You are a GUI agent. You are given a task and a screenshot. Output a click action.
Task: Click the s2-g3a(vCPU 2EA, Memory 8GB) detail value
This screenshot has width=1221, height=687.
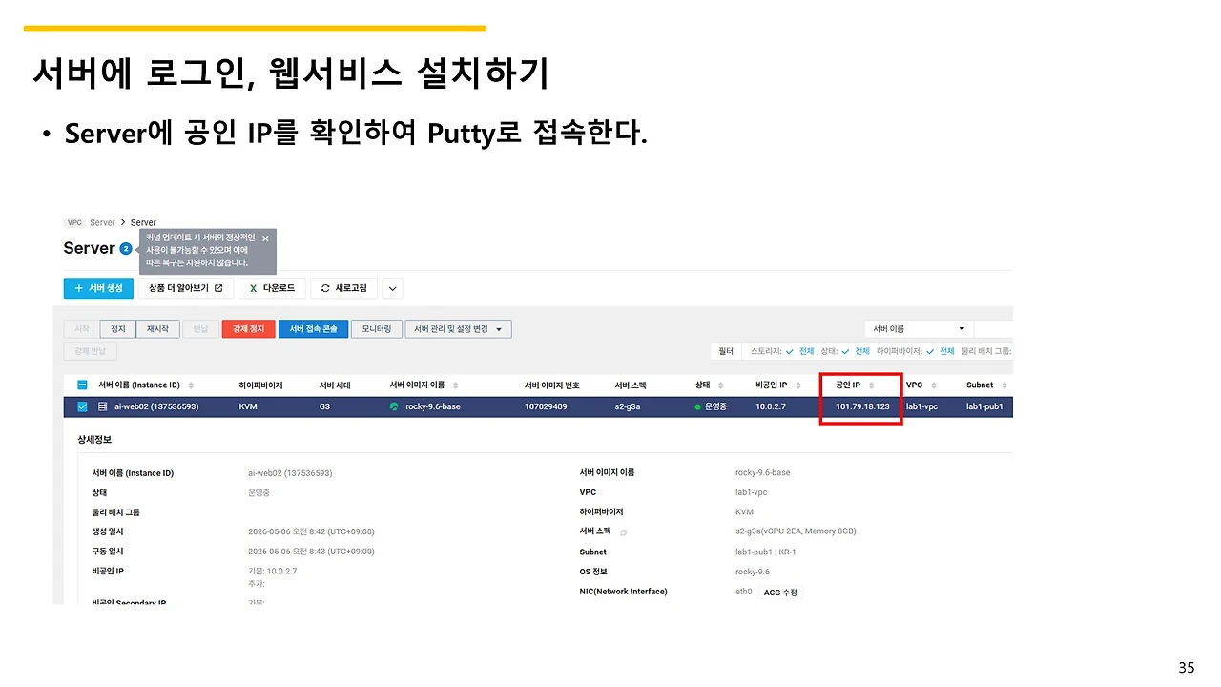(x=796, y=531)
